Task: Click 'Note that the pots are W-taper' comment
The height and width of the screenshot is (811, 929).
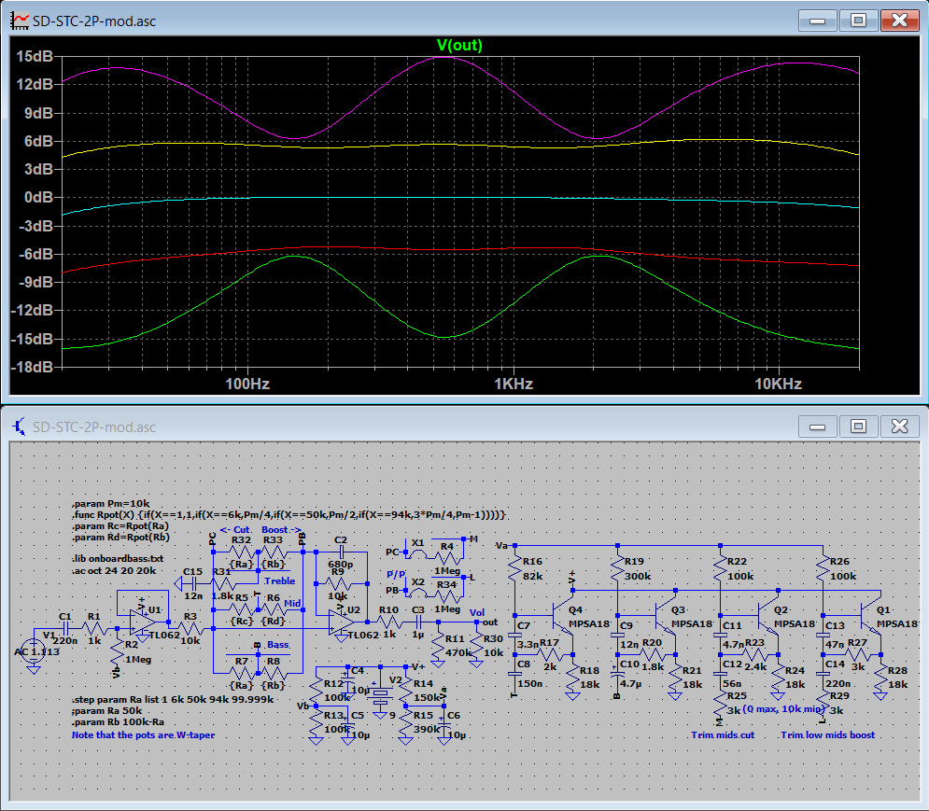Action: 144,735
